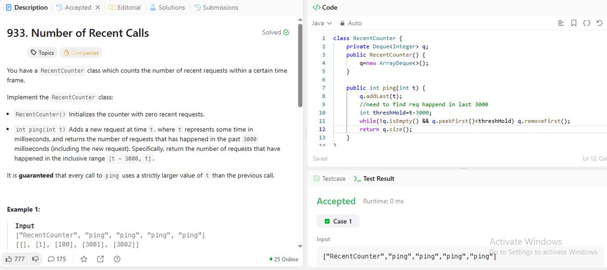Viewport: 607px width, 270px height.
Task: Click the reset code arrow icon
Action: click(x=599, y=23)
